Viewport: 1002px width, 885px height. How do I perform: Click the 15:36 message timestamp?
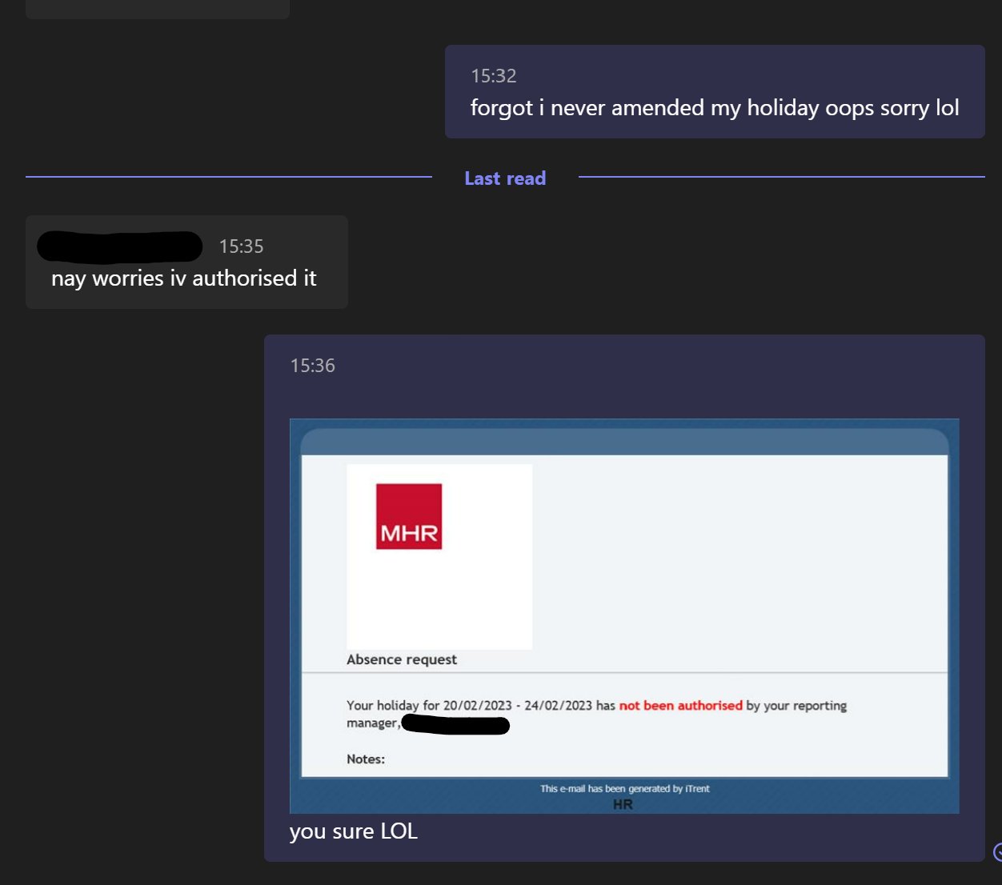[312, 366]
